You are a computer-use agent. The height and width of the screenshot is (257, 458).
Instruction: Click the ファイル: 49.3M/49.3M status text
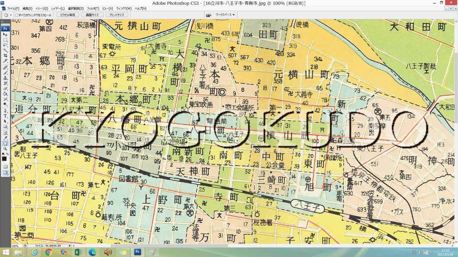pos(48,246)
